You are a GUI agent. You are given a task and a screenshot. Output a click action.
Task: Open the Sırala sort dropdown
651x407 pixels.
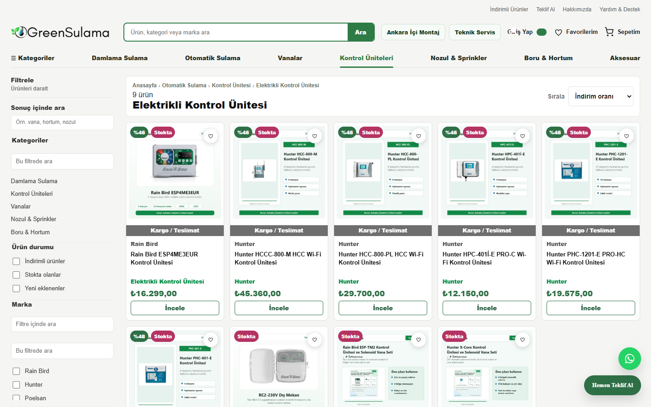(x=601, y=96)
